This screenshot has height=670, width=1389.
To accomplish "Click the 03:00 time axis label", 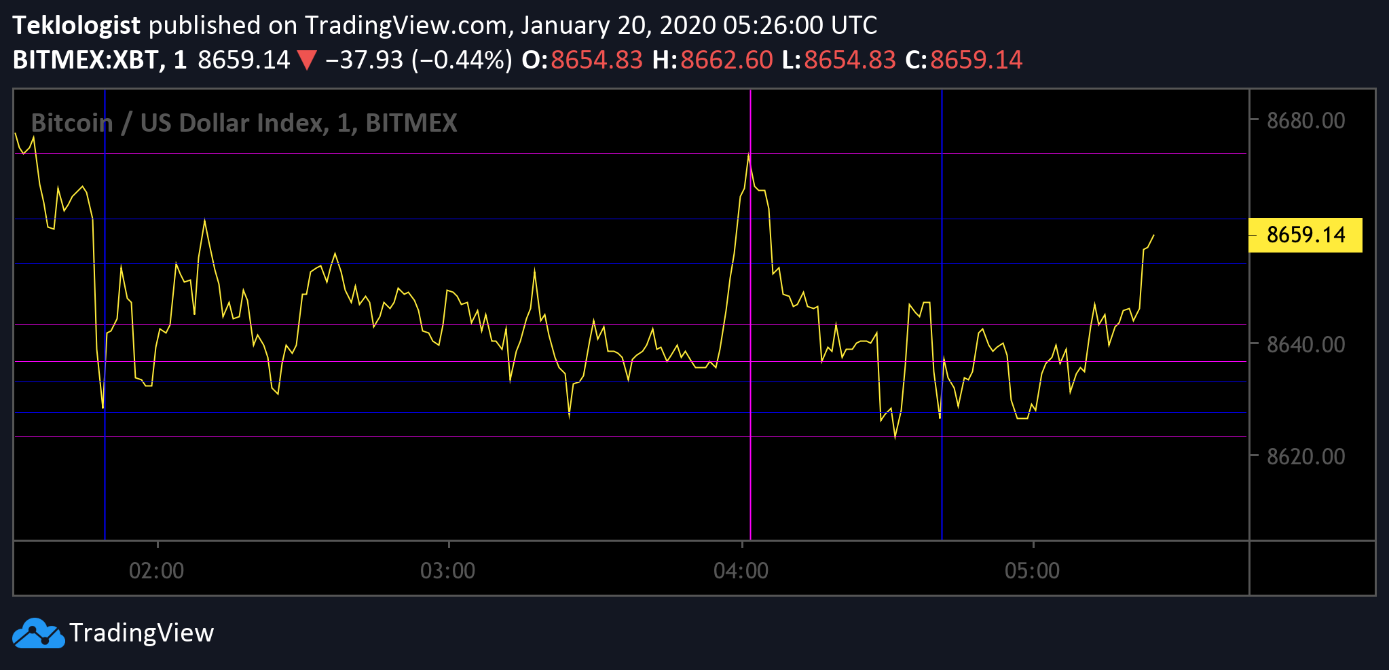I will pyautogui.click(x=448, y=571).
